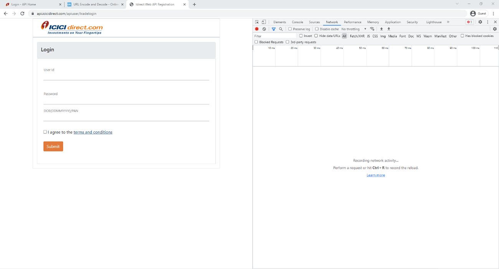Viewport: 499px width, 269px height.
Task: Toggle the network filter funnel icon
Action: point(274,29)
